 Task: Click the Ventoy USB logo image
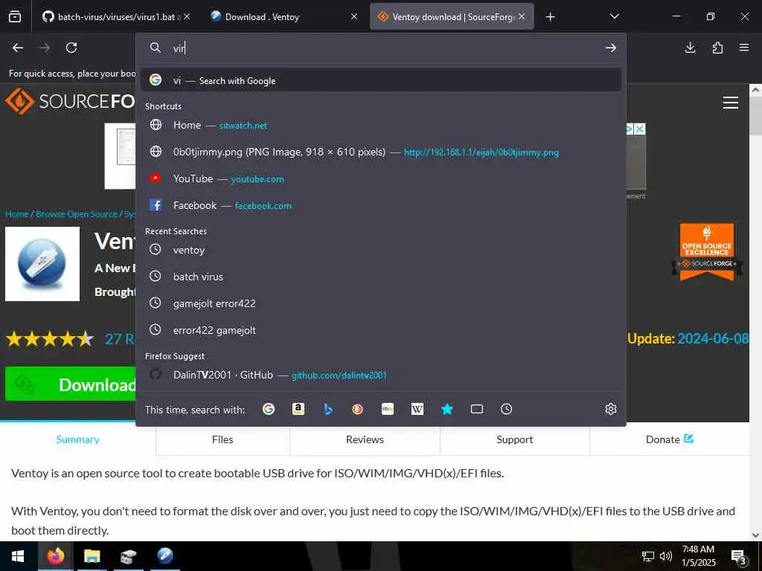tap(42, 264)
